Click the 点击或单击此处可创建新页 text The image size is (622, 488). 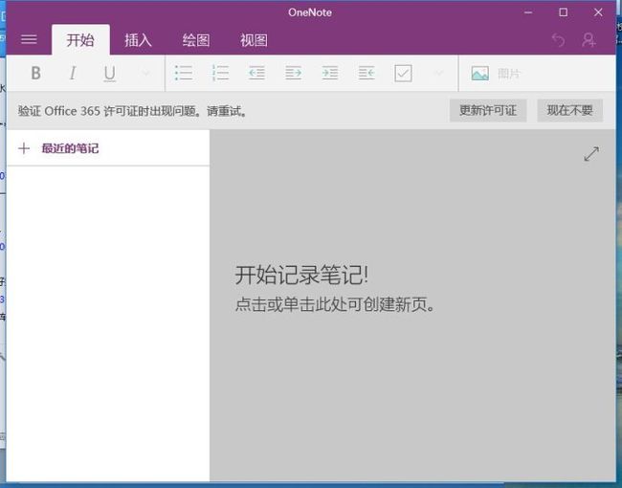pos(335,304)
